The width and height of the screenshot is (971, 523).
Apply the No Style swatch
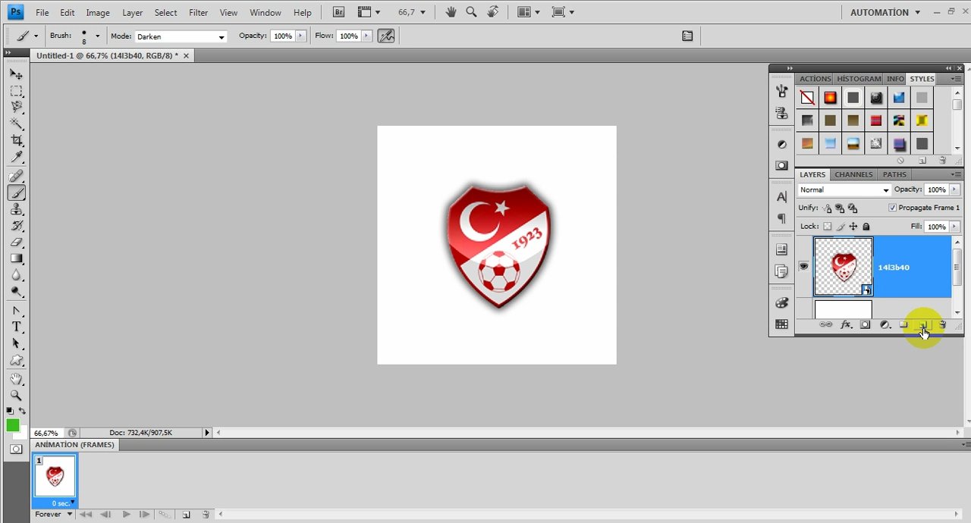click(x=807, y=98)
